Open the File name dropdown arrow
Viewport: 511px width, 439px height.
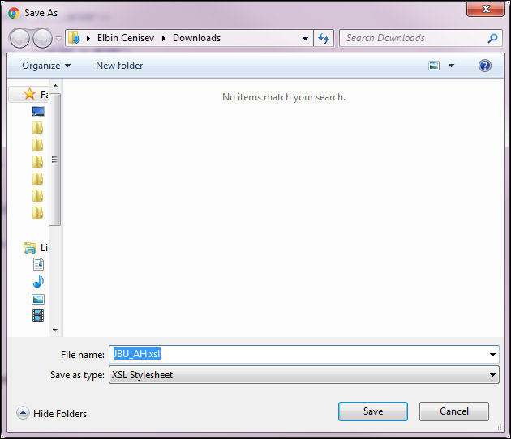(x=493, y=355)
